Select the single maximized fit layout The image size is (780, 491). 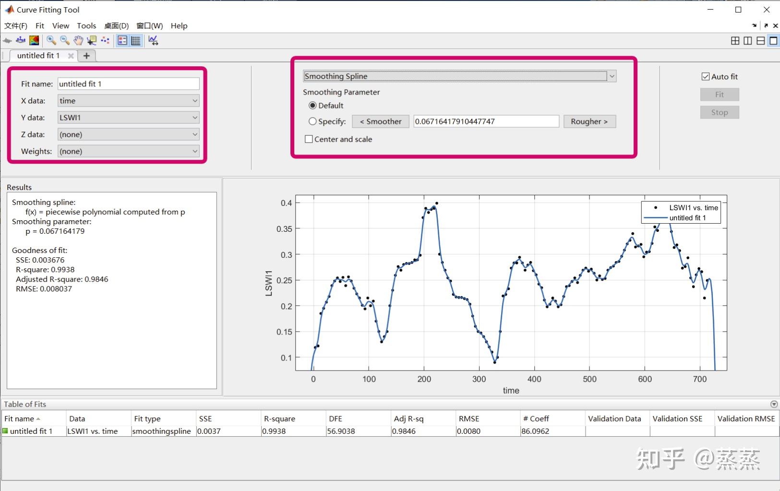click(773, 41)
